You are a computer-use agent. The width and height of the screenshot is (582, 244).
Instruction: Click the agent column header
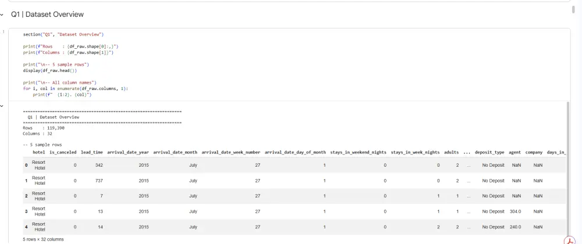(x=514, y=152)
